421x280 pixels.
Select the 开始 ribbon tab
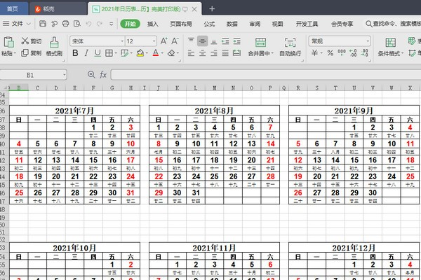click(131, 24)
